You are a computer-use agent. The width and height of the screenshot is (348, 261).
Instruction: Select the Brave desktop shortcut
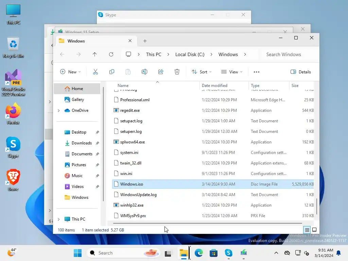13,180
